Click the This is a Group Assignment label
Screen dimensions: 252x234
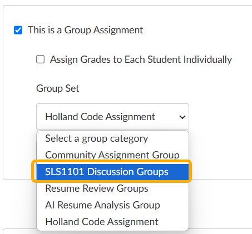[x=85, y=30]
